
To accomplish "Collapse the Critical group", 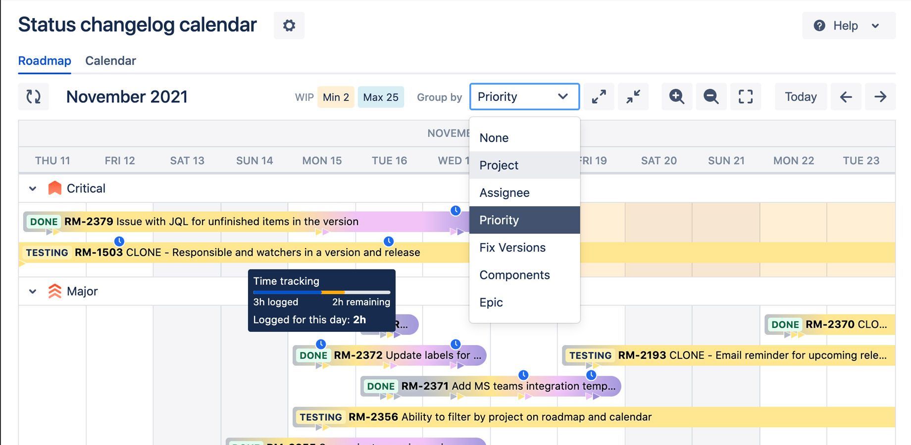I will pos(33,188).
